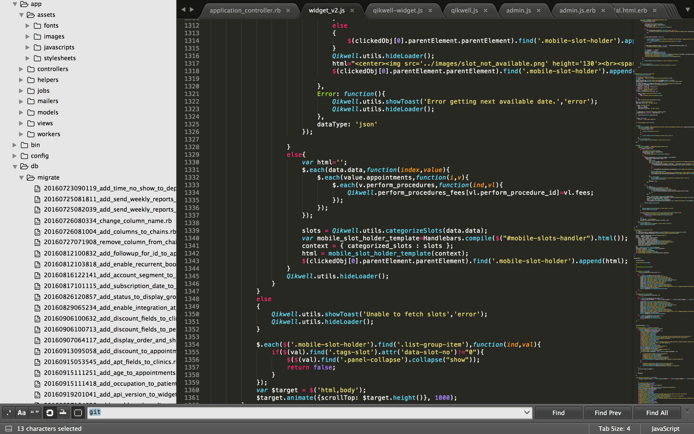Toggle in-selection search option
This screenshot has height=434, width=694.
tap(63, 413)
